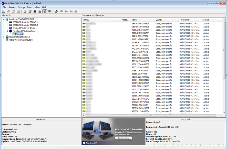
Task: Toggle the pressed pen-and-page toolbar button
Action: tap(45, 11)
